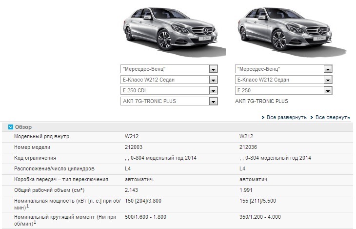Click "Все развернуть" link

287,117
